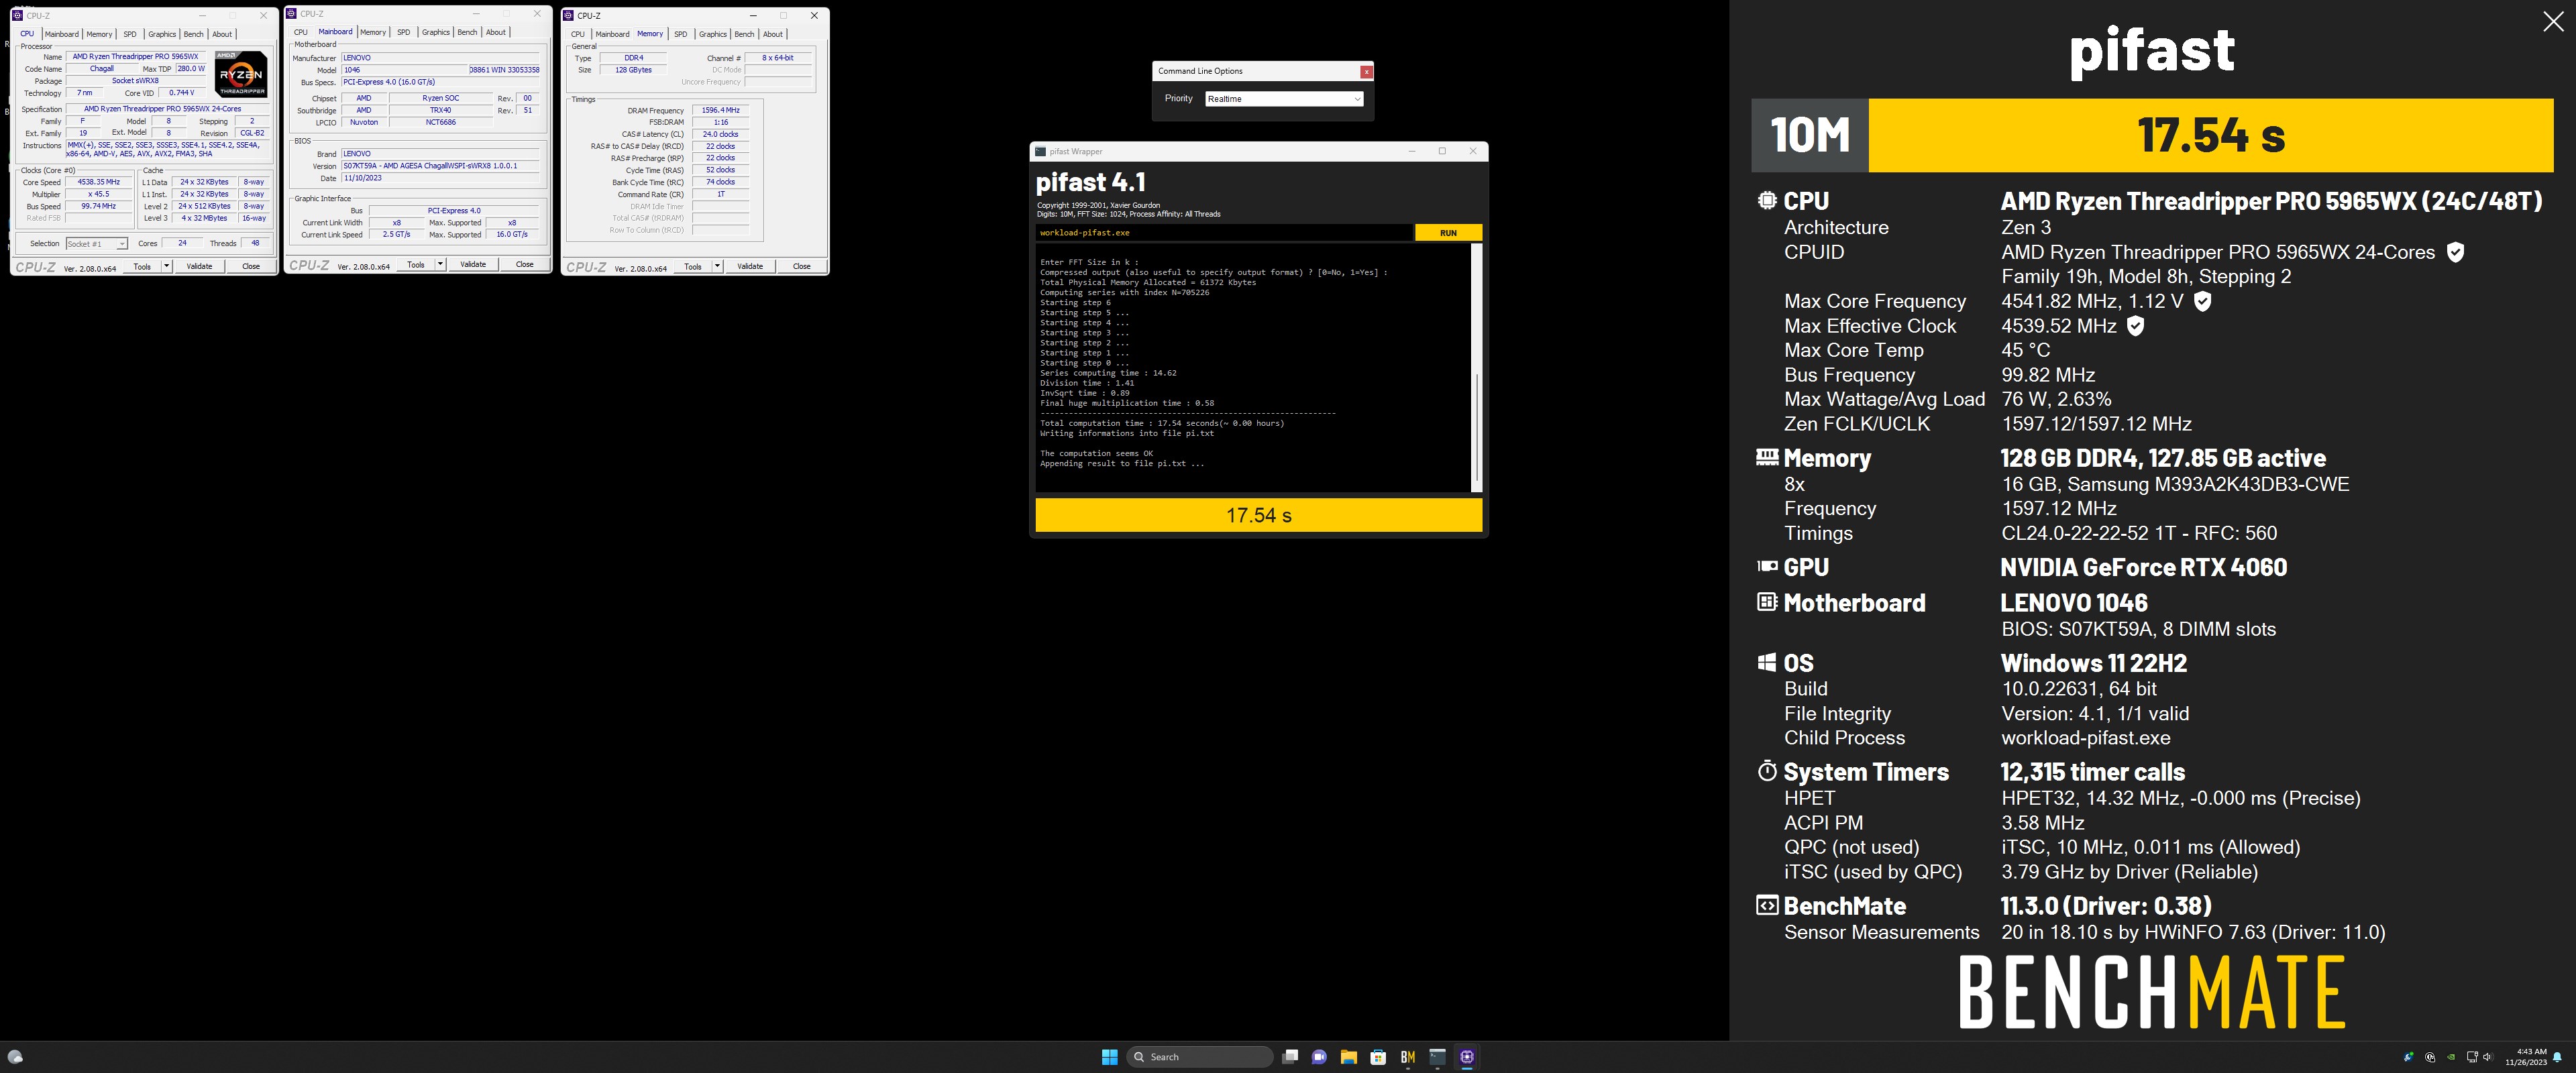
Task: Open About tab in Mainboard CPU-Z window
Action: [x=496, y=32]
